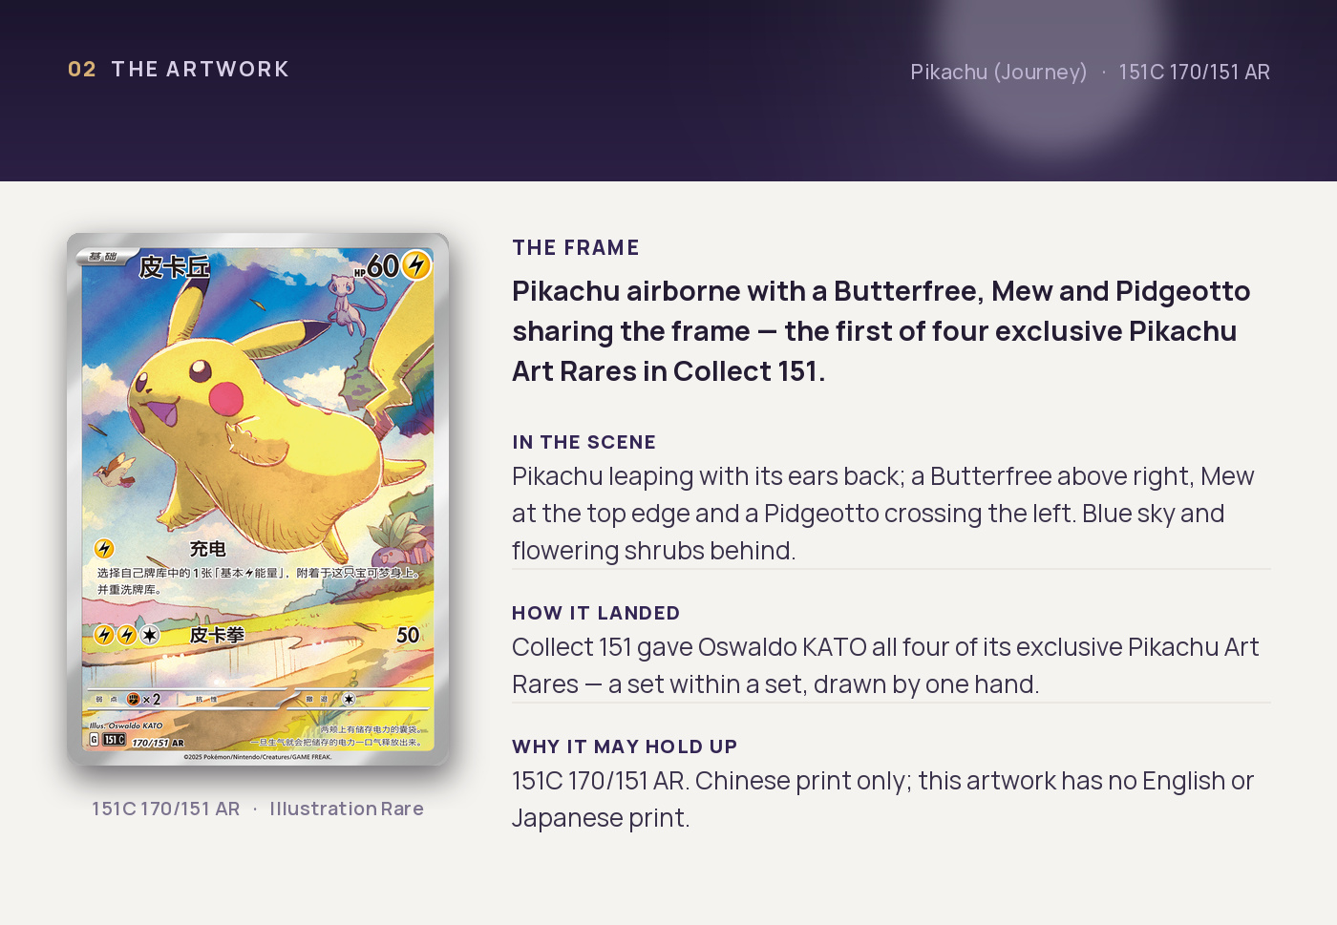Click paragraph starting 'Collect 151 gave Oswaldo KATO'
Image resolution: width=1337 pixels, height=925 pixels.
885,665
